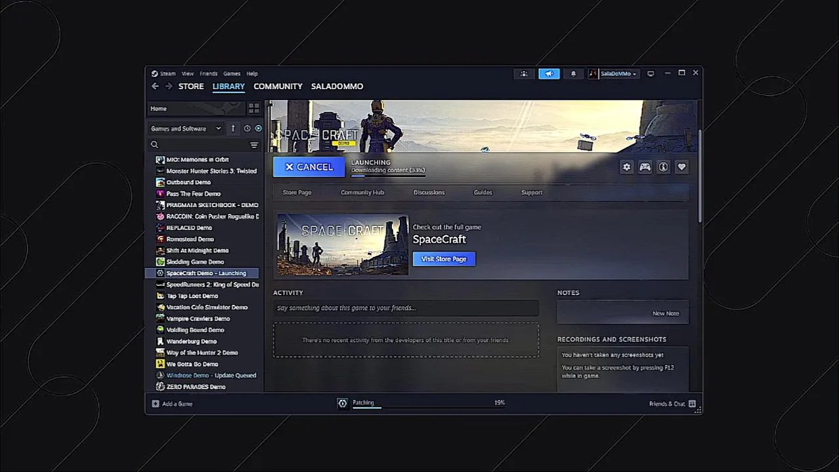Click the SpaceCraft full game thumbnail
Viewport: 839px width, 472px height.
click(343, 245)
